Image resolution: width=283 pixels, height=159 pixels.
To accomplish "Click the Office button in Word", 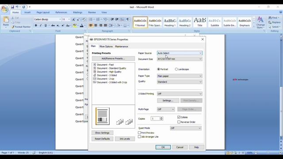I will click(x=4, y=9).
